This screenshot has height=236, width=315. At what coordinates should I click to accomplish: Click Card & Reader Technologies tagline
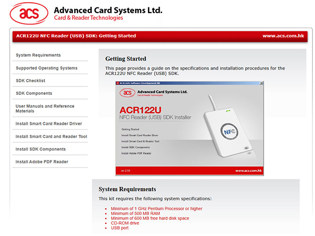click(x=88, y=18)
